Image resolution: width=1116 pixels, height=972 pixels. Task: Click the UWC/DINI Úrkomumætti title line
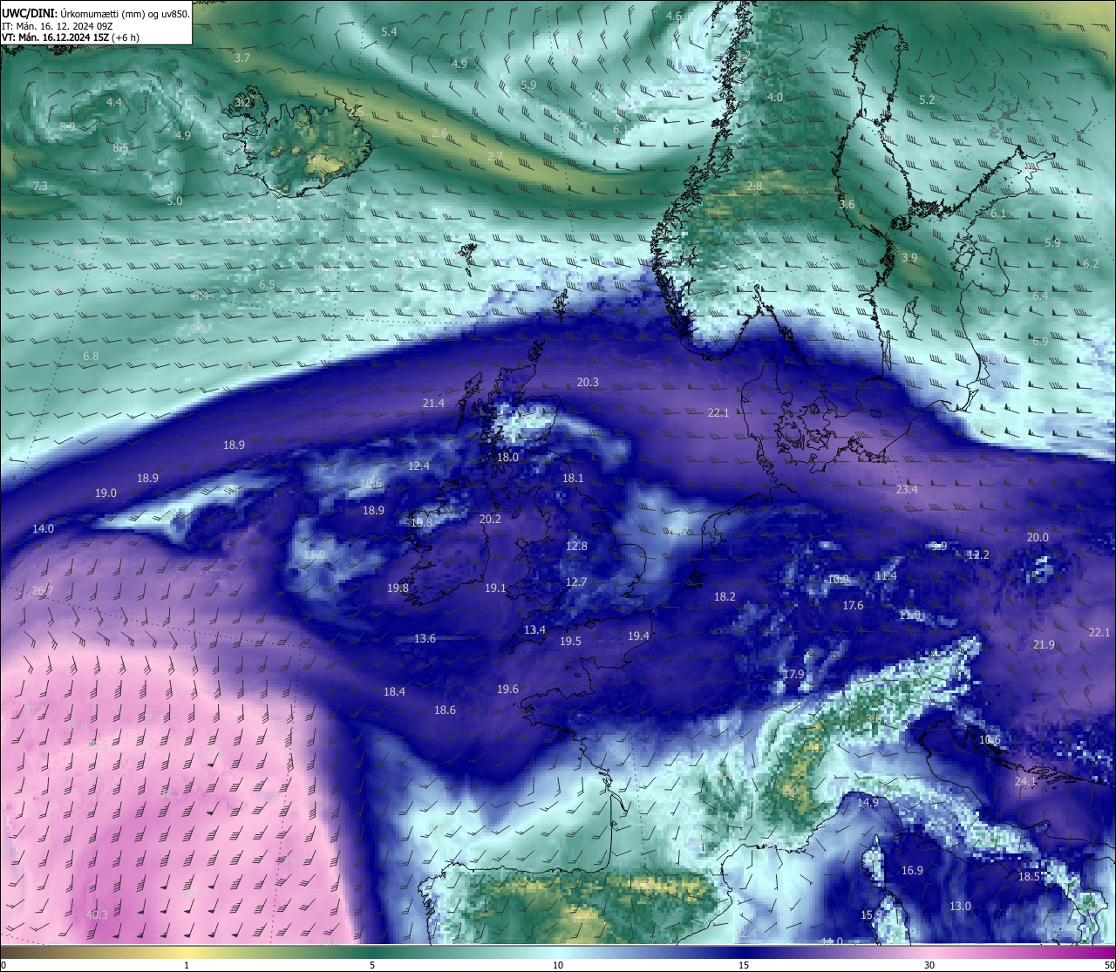[x=95, y=14]
